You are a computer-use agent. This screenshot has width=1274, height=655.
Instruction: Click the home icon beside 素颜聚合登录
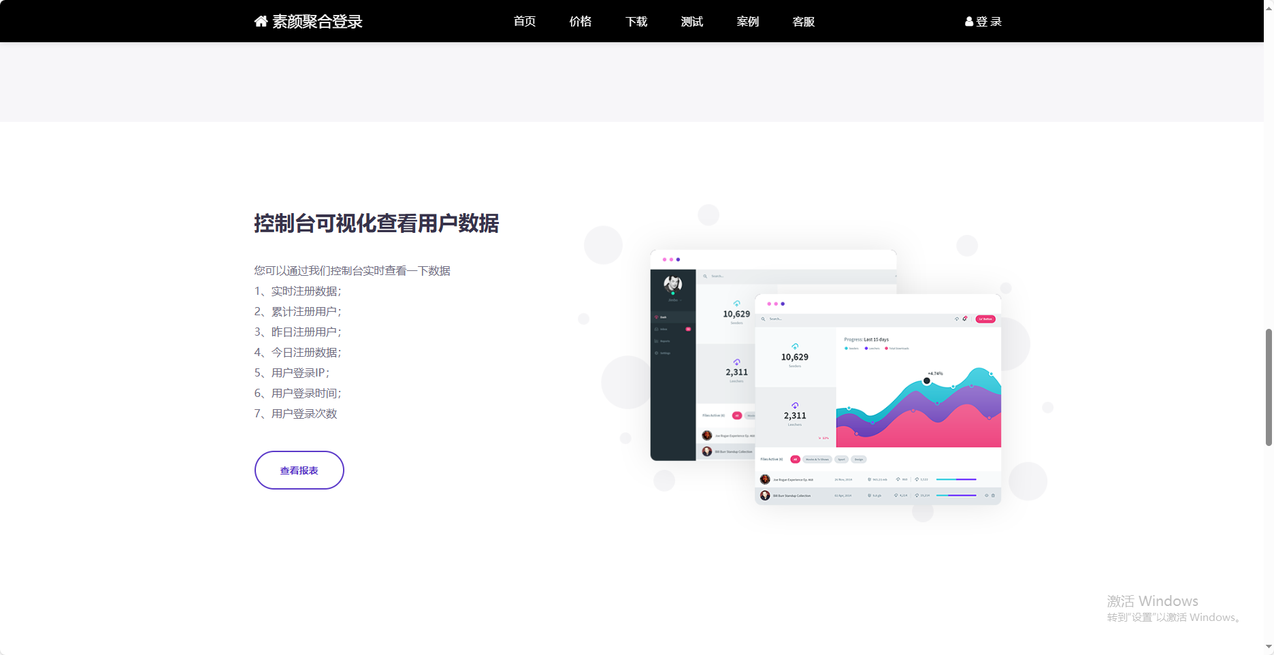[261, 21]
